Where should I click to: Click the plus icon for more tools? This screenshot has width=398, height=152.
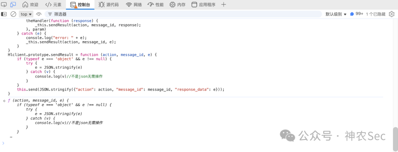click(x=223, y=4)
